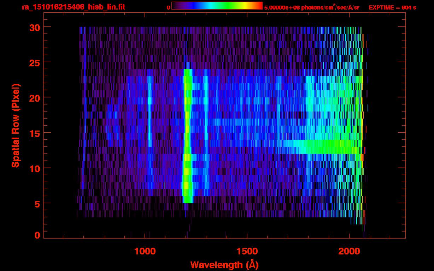Click the y-axis tick label 30
The width and height of the screenshot is (434, 271).
pyautogui.click(x=35, y=27)
